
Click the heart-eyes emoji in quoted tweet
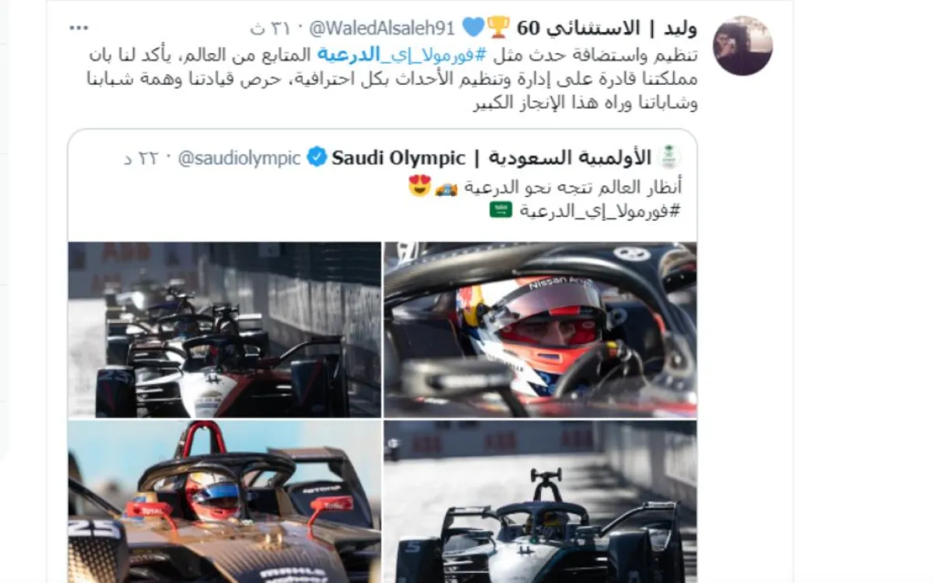coord(420,186)
